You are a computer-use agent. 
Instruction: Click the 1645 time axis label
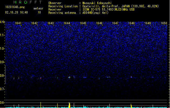point(83,23)
